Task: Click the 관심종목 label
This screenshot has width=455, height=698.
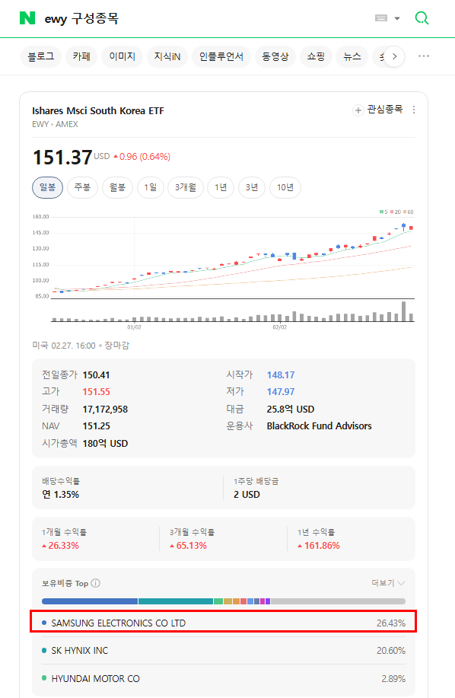Action: pyautogui.click(x=385, y=110)
